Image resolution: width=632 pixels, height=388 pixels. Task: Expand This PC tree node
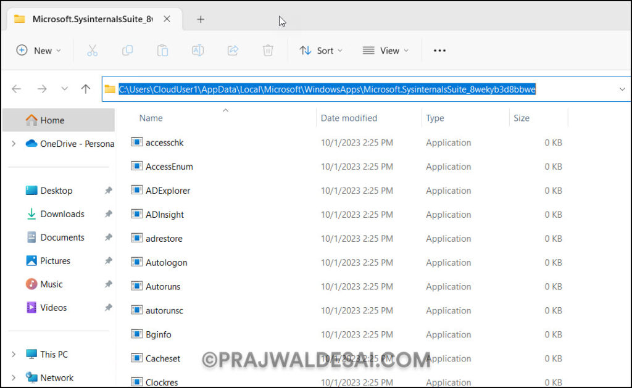[x=14, y=354]
